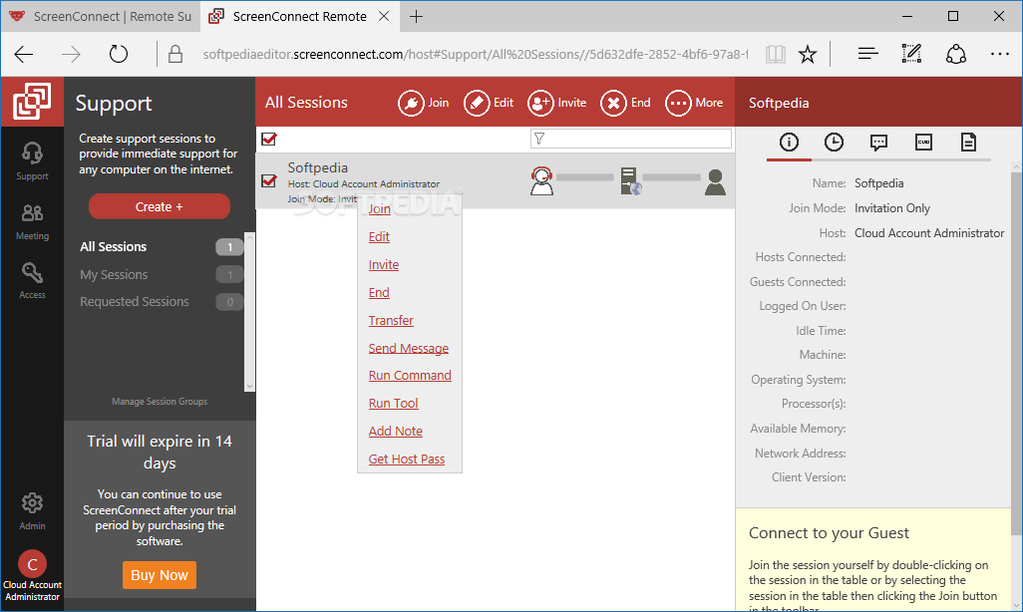This screenshot has height=612, width=1023.
Task: Open the Support section in sidebar
Action: pyautogui.click(x=32, y=161)
